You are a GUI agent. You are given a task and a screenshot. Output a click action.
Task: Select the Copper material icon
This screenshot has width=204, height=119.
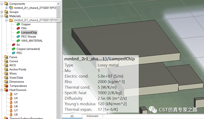tap(18, 24)
